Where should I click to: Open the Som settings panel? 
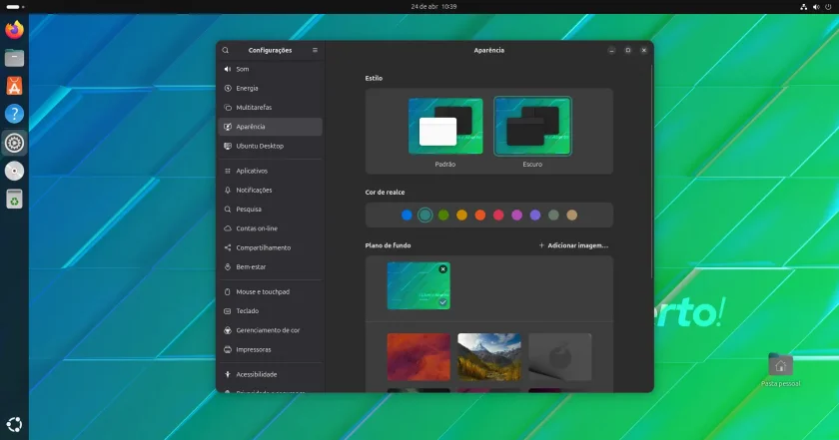(x=271, y=69)
